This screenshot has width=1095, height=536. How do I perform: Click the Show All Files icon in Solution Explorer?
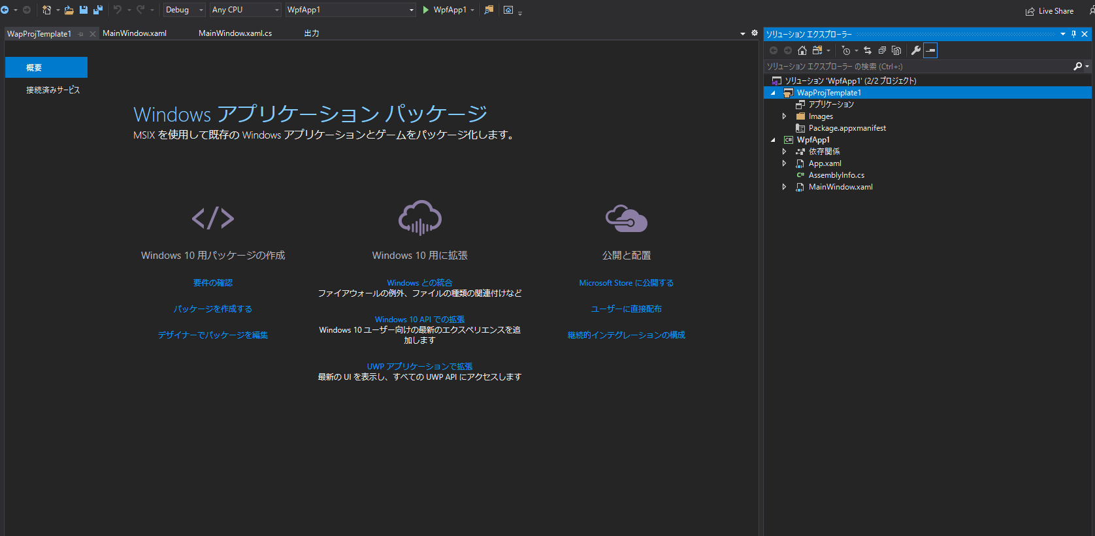coord(896,50)
